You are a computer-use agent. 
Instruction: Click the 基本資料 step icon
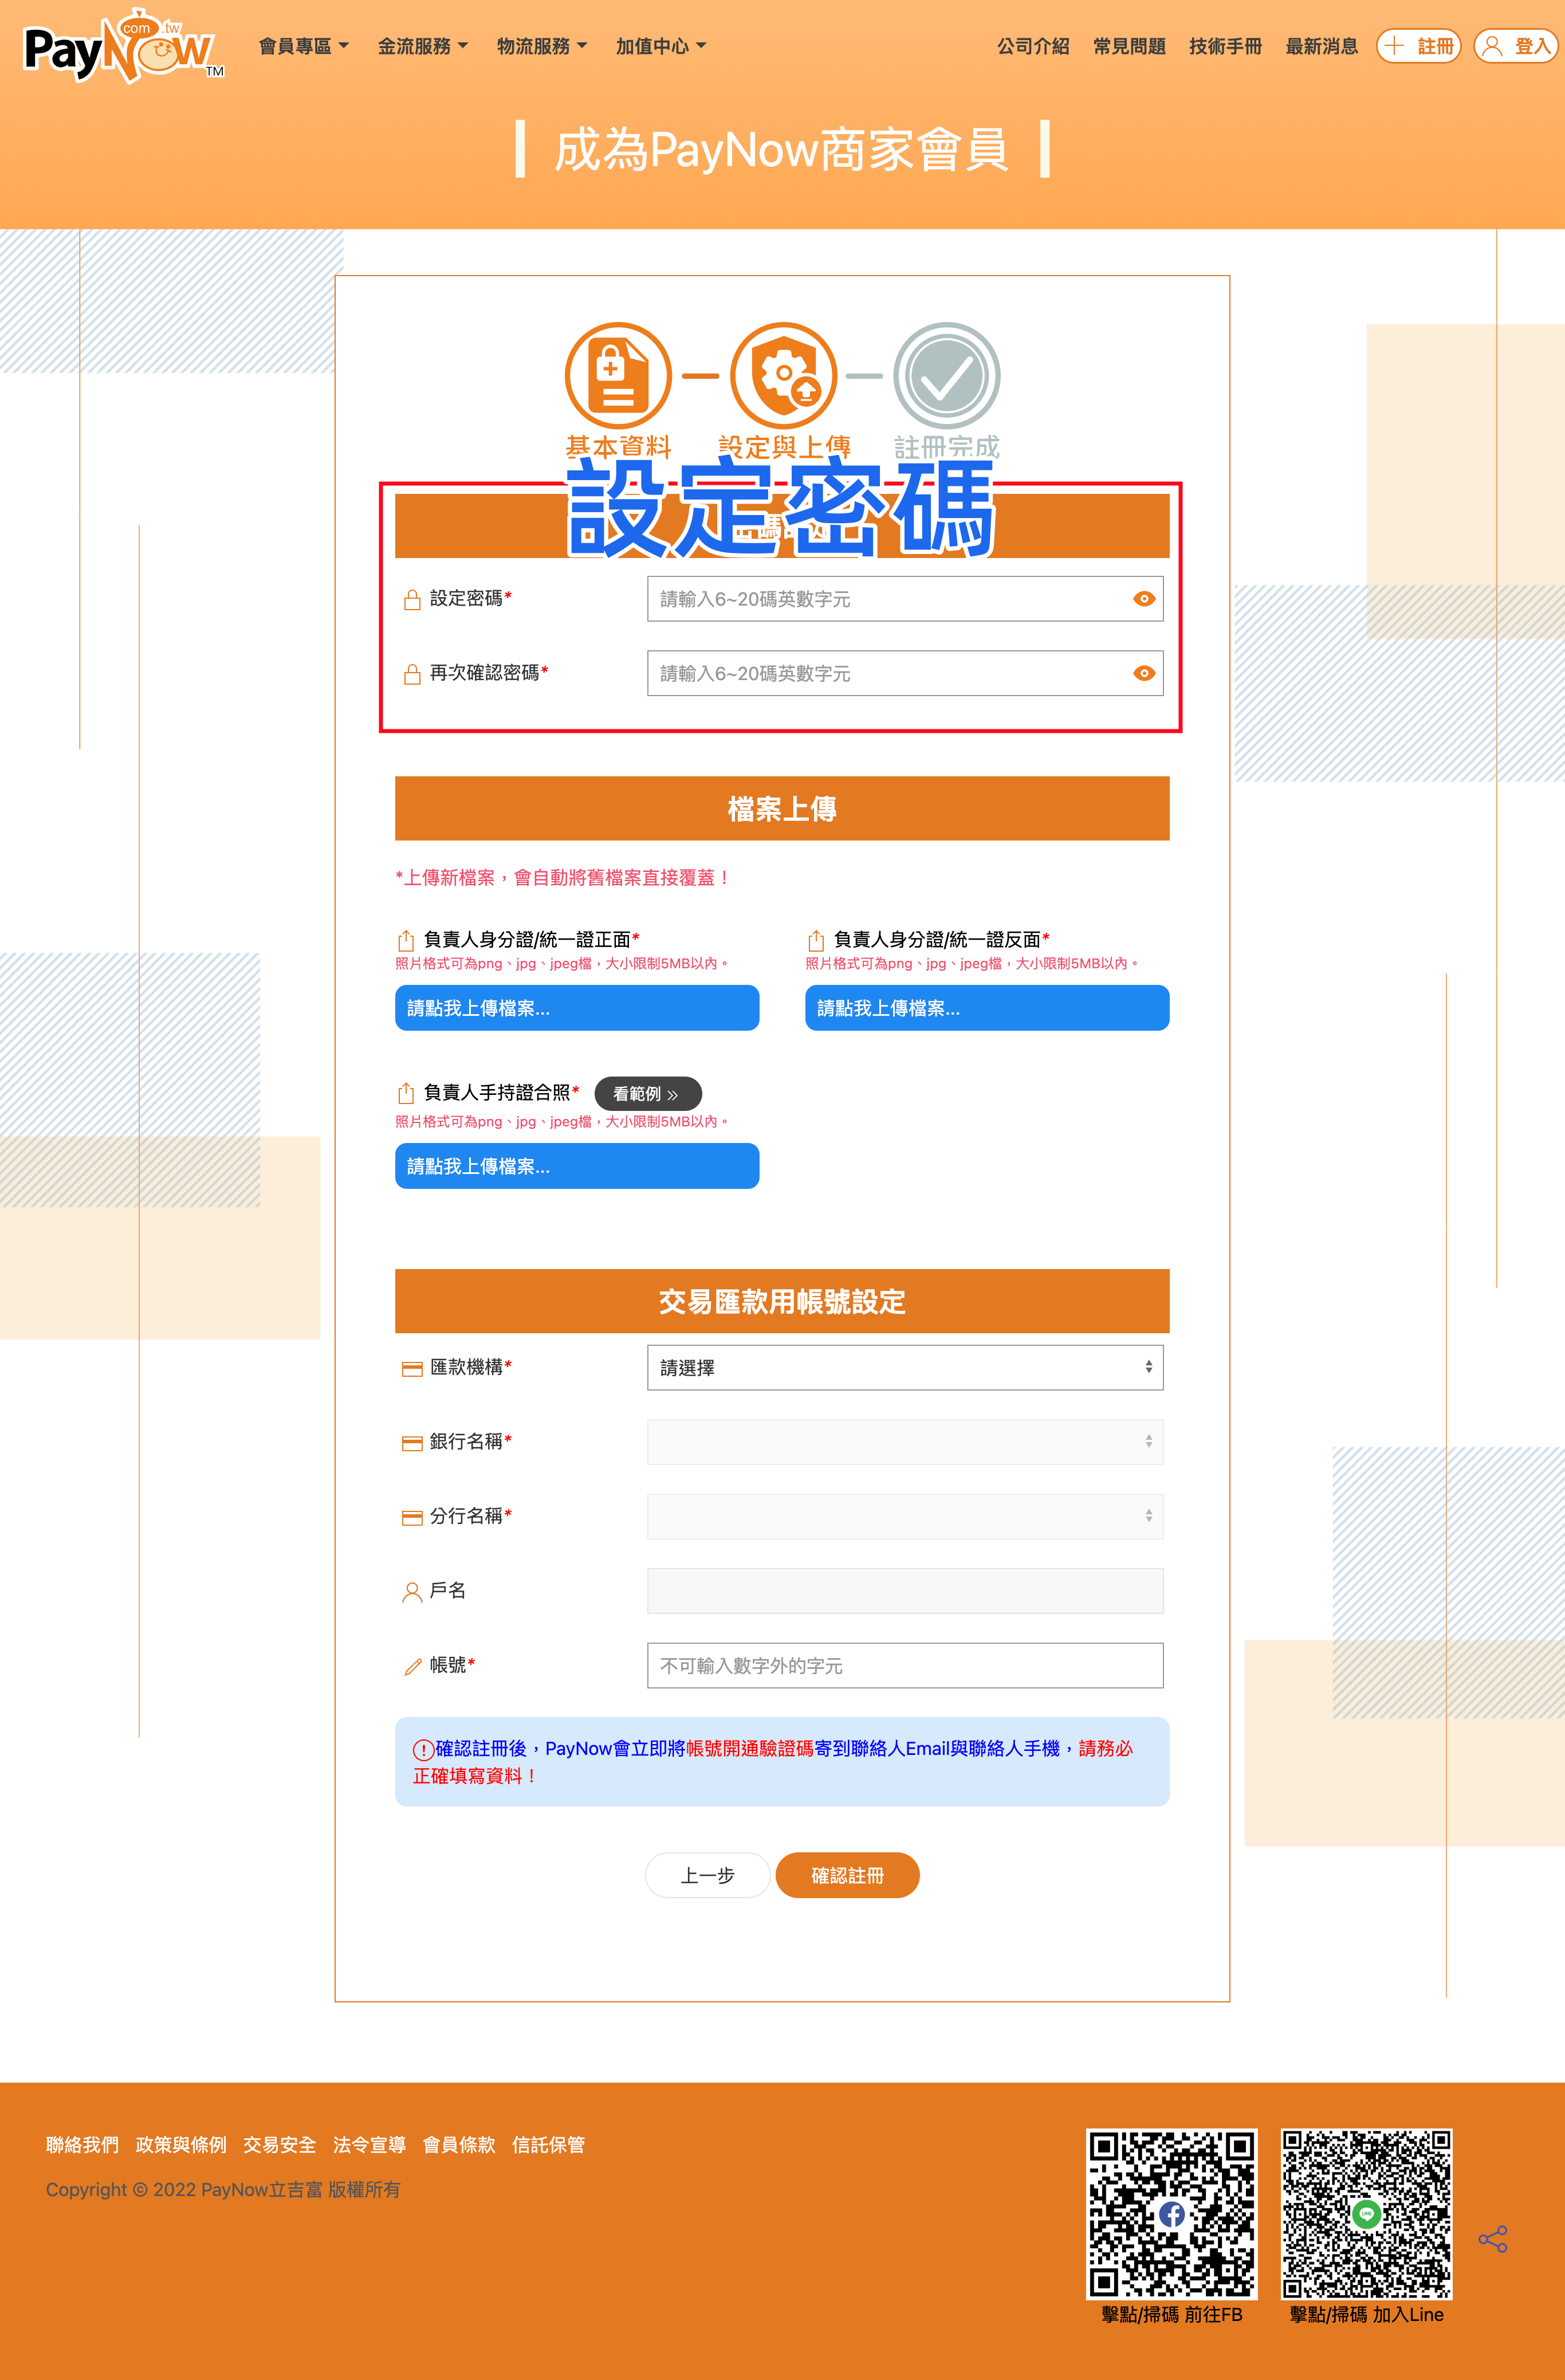(618, 376)
